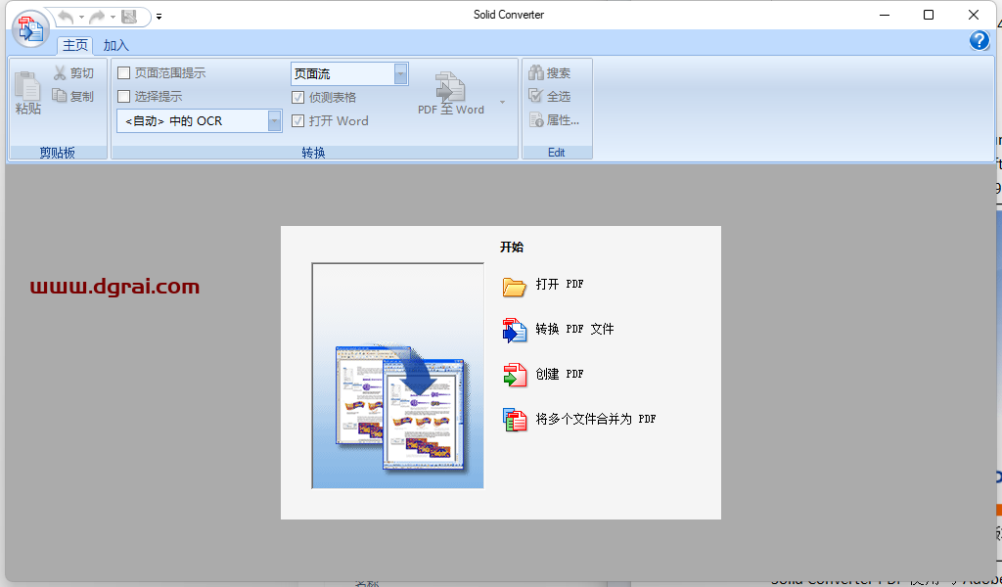Toggle the 打开 Word checkbox
Screen dimensions: 1002x587
pyautogui.click(x=297, y=120)
